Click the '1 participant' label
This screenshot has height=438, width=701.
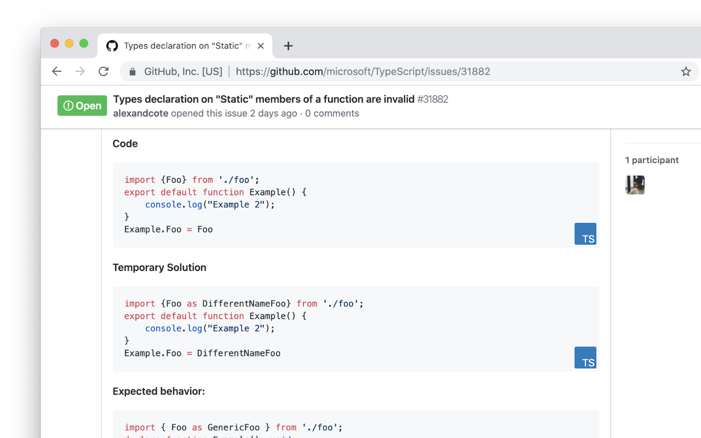click(x=652, y=160)
